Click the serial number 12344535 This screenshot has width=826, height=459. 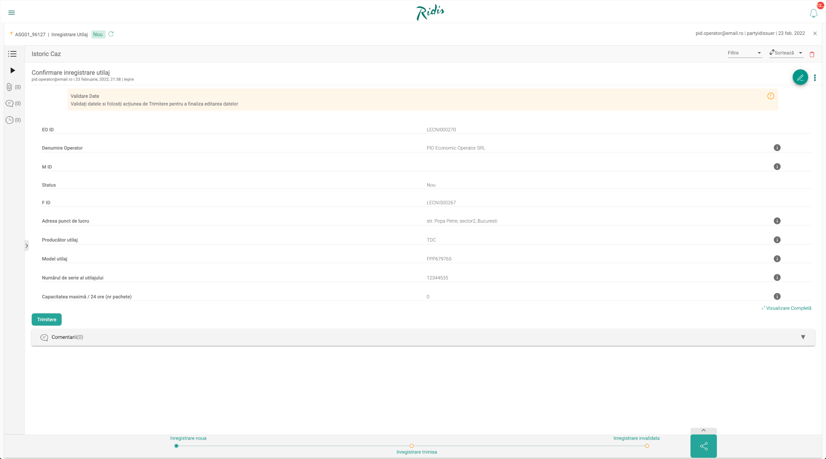coord(437,278)
